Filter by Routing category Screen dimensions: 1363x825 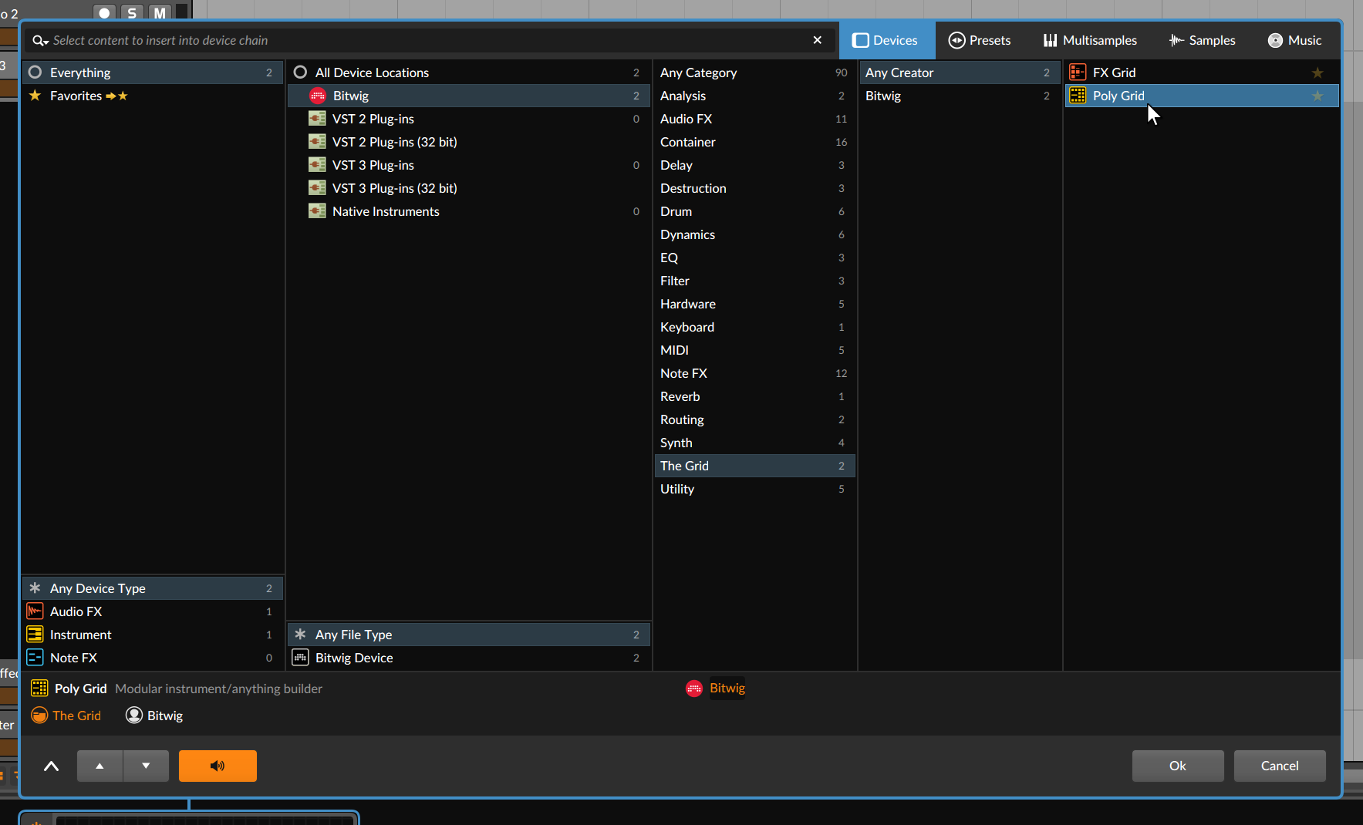coord(754,419)
